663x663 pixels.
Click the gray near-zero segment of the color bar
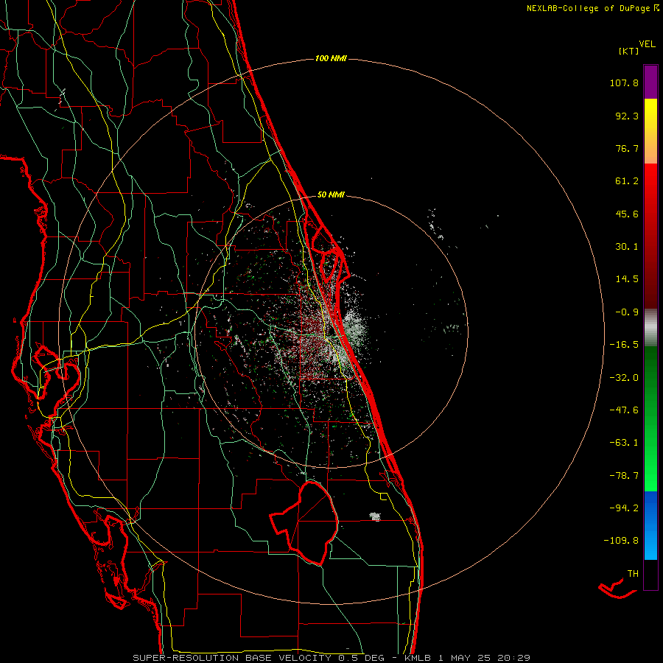pyautogui.click(x=650, y=328)
